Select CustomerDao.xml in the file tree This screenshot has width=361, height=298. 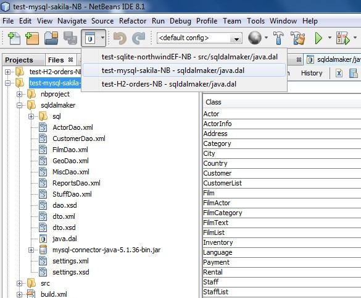pyautogui.click(x=79, y=138)
